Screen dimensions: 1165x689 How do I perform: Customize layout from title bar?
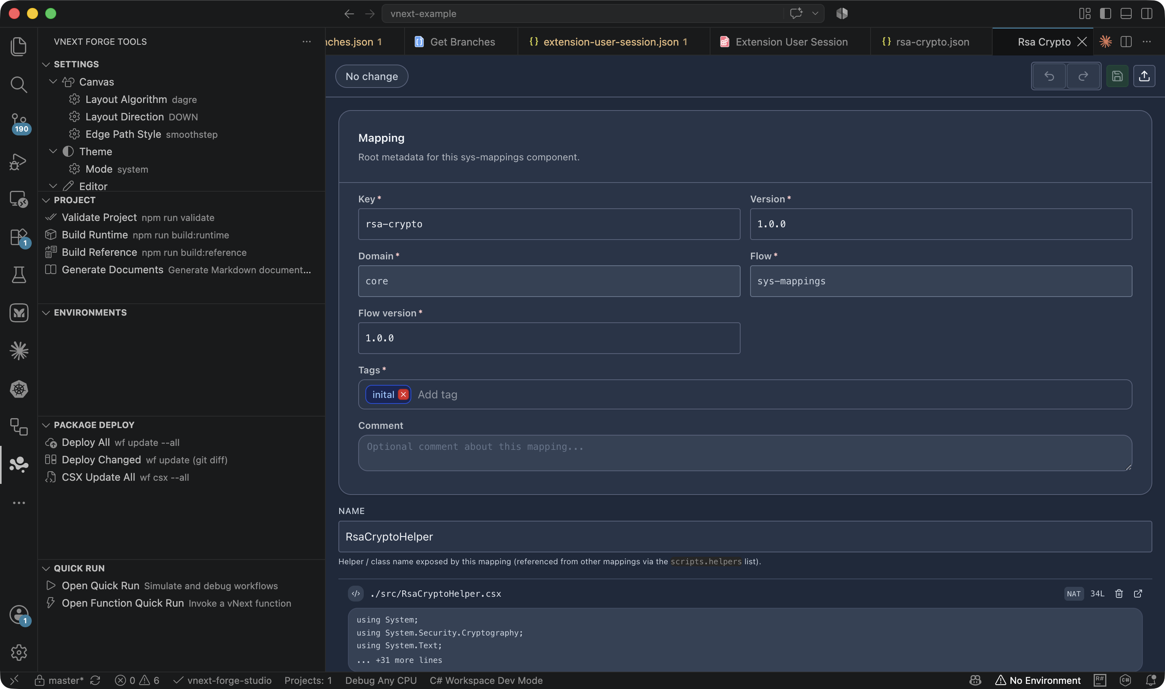(x=1085, y=13)
